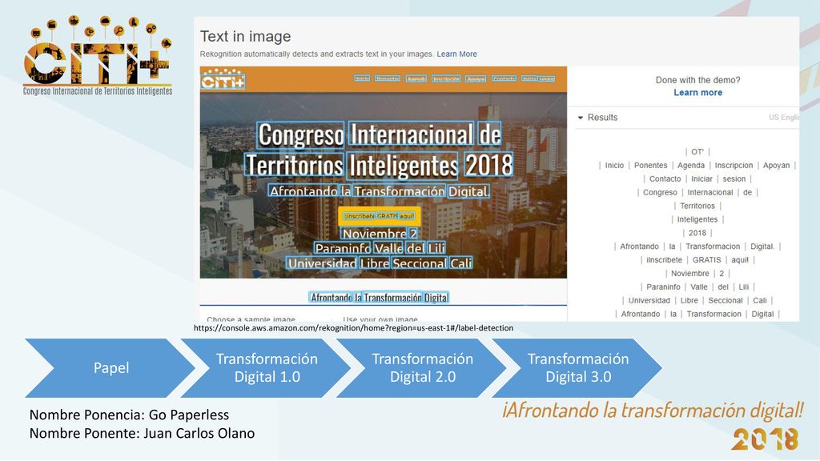Select Inicio in the orange navigation bar
The width and height of the screenshot is (820, 461).
click(362, 78)
